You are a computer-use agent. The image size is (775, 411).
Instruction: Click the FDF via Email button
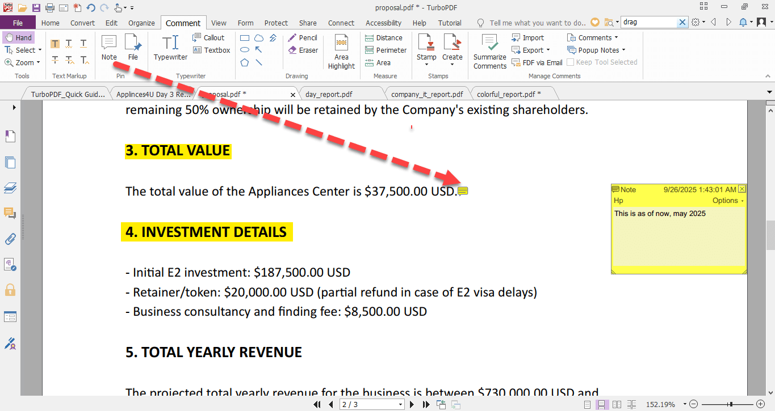tap(537, 62)
